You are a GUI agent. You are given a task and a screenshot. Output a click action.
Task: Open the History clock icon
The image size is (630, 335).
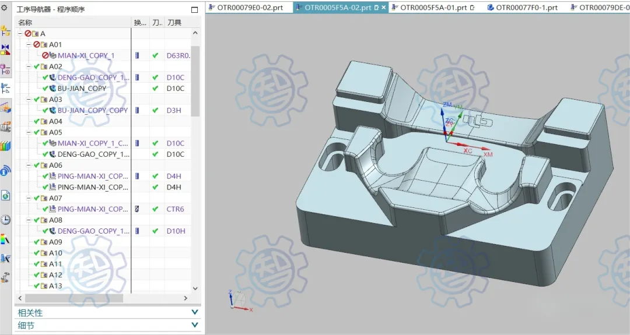[x=5, y=220]
